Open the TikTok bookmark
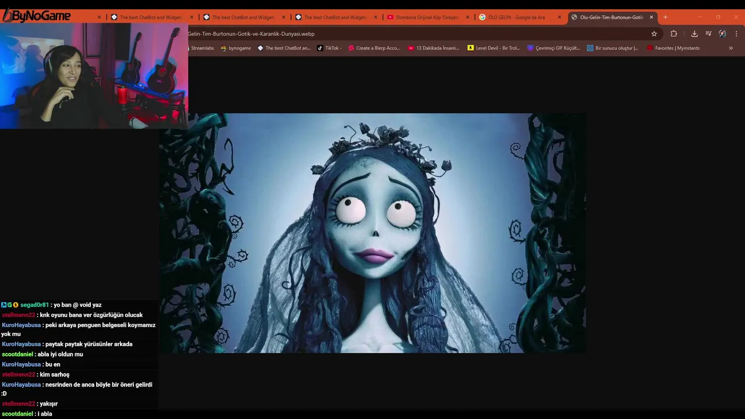The height and width of the screenshot is (419, 745). coord(329,48)
